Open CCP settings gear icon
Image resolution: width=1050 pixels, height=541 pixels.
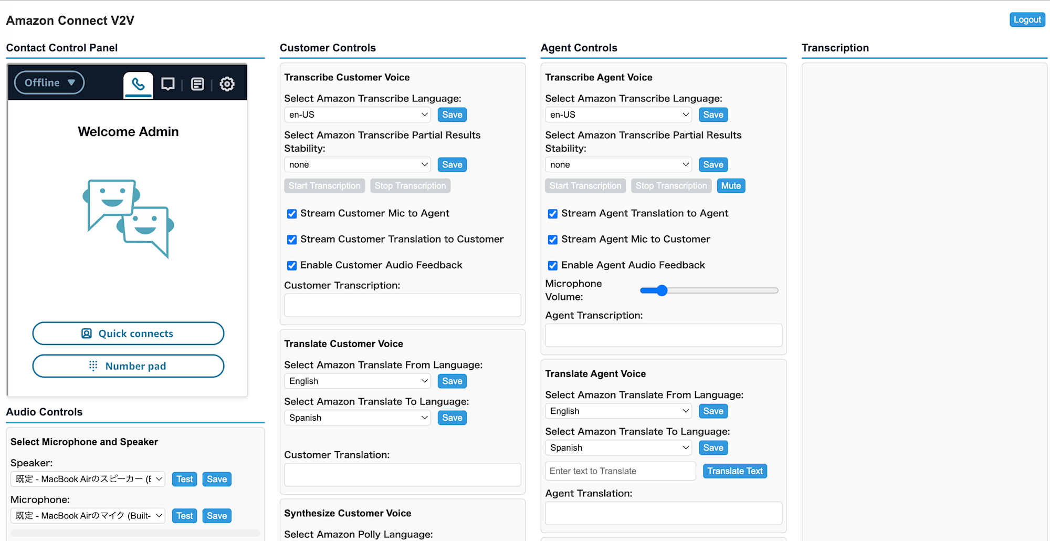[x=227, y=84]
